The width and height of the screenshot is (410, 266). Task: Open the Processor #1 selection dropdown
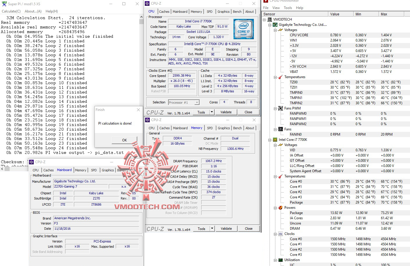[197, 102]
